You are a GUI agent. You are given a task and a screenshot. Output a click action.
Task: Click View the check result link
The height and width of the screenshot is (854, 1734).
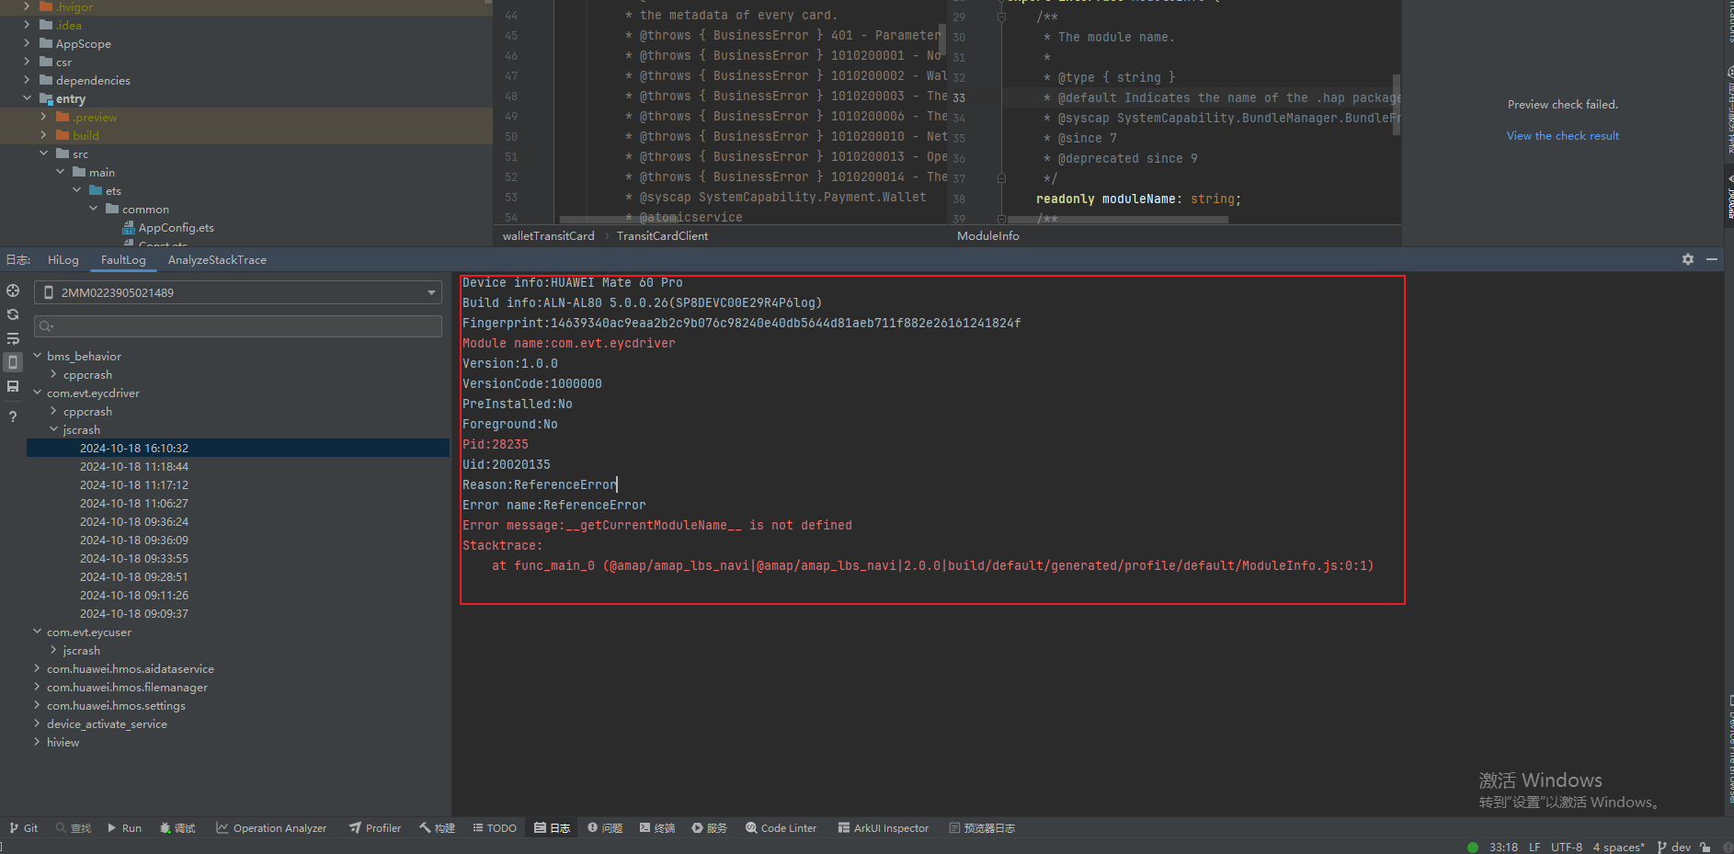1563,136
